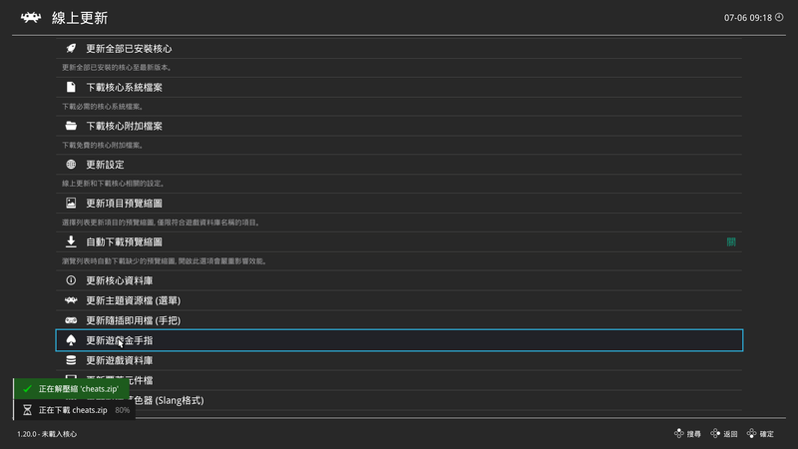This screenshot has height=449, width=798.
Task: Open 更新項目預覽縮圖 menu entry
Action: point(399,204)
